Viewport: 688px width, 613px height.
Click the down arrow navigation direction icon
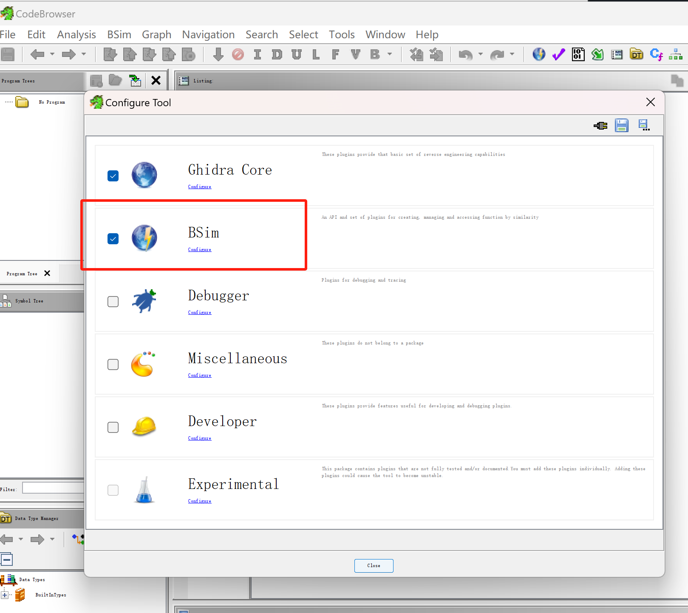(218, 54)
